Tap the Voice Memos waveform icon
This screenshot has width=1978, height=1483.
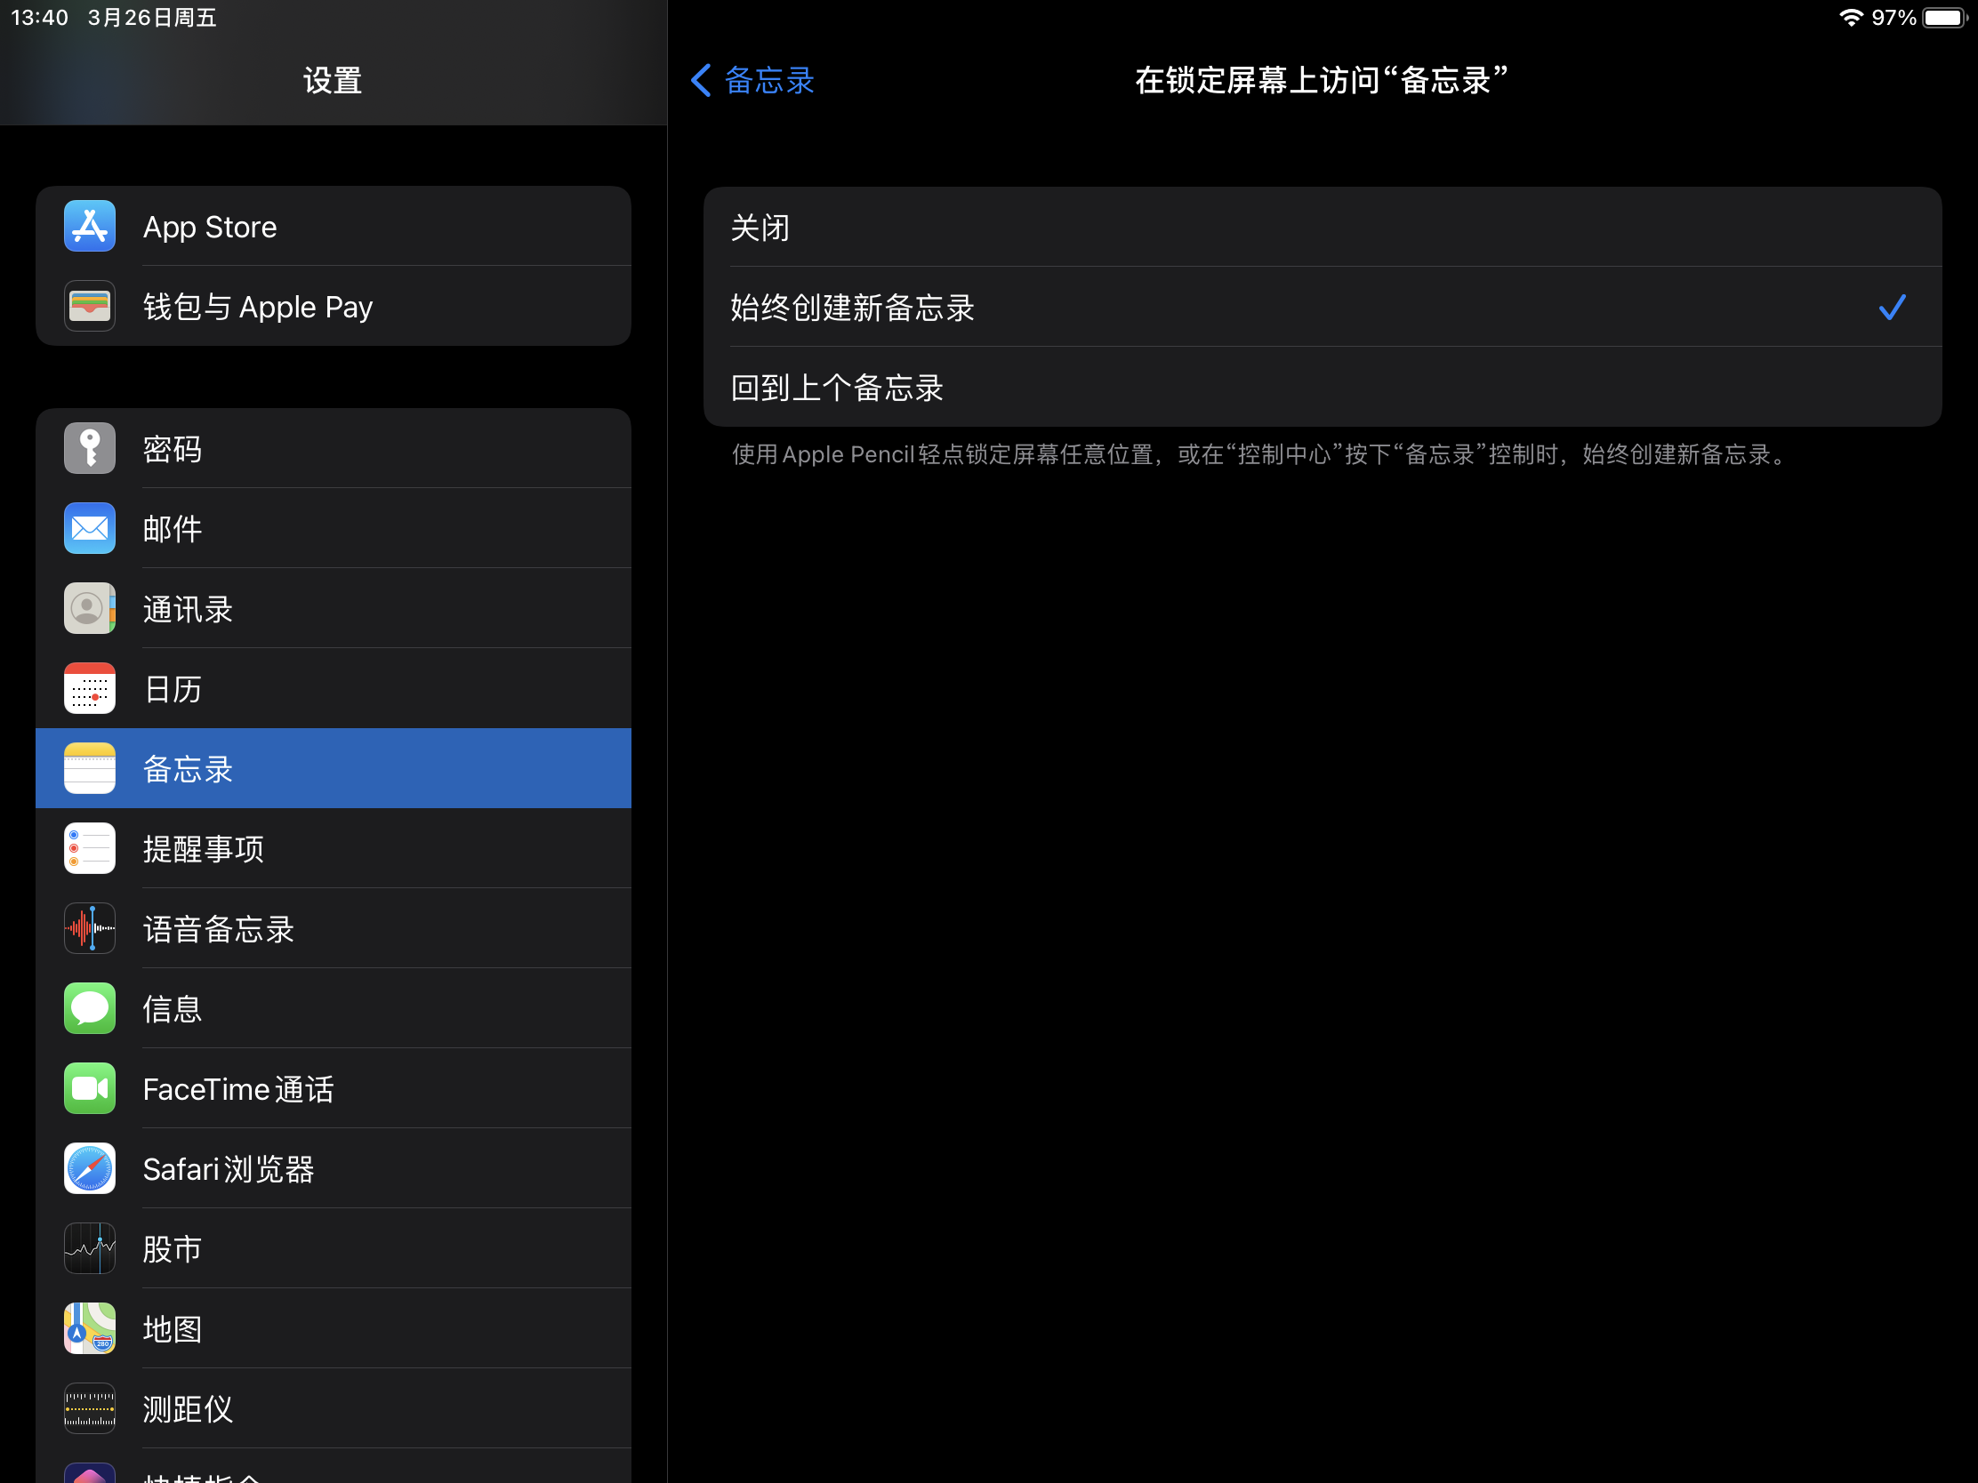click(90, 929)
